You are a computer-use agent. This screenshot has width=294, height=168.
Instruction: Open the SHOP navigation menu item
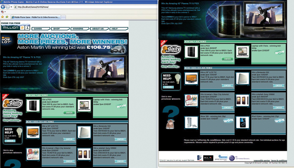(60, 29)
